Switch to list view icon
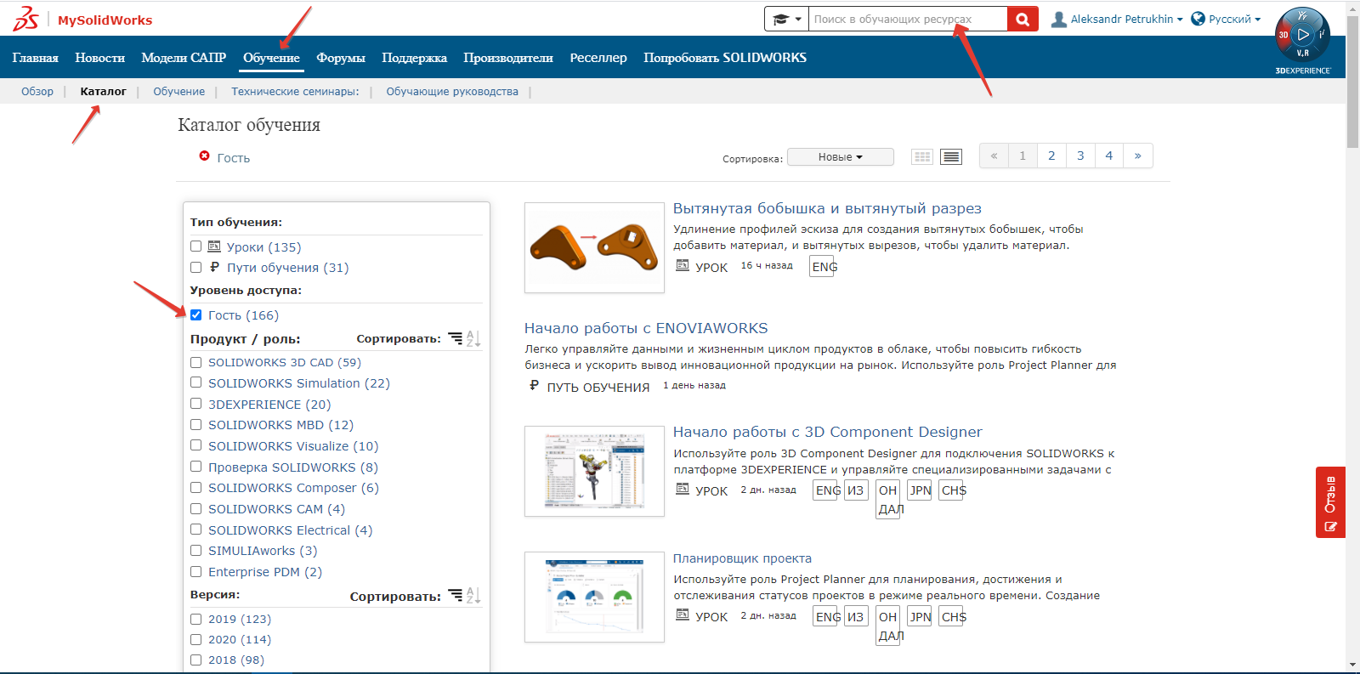The height and width of the screenshot is (674, 1360). tap(951, 157)
